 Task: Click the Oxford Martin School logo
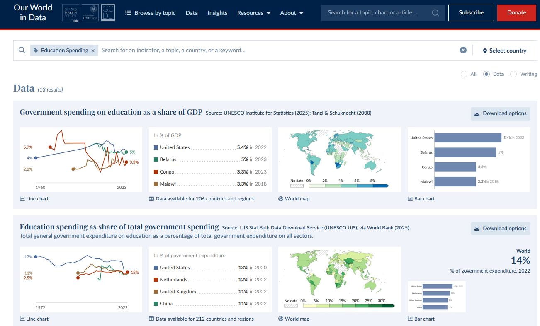(70, 13)
